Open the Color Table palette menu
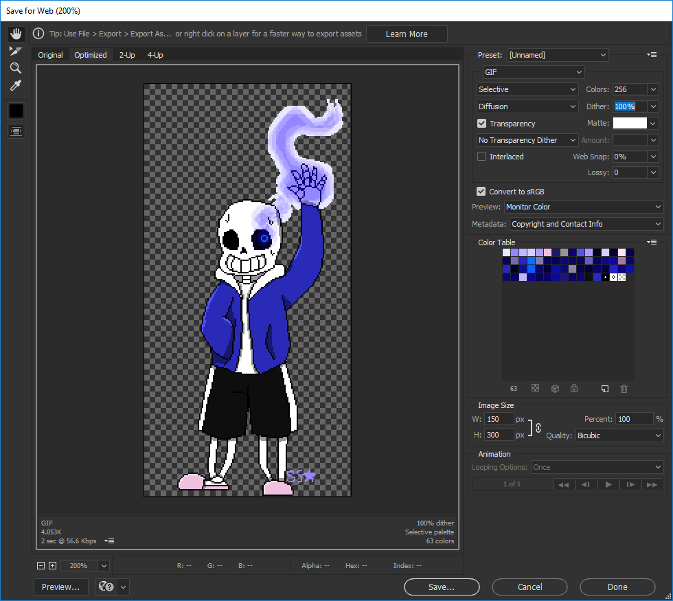The width and height of the screenshot is (673, 601). click(x=652, y=242)
